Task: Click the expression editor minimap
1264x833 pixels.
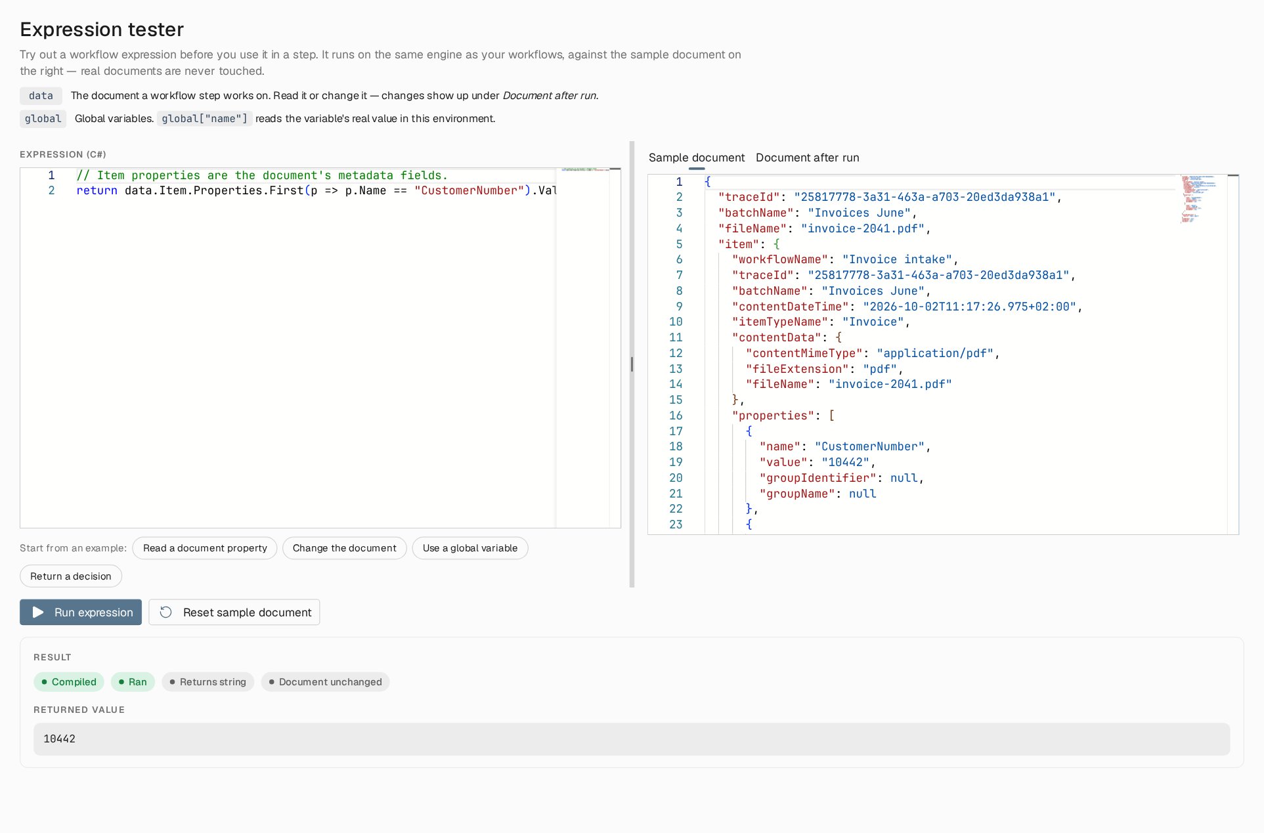Action: pos(583,348)
